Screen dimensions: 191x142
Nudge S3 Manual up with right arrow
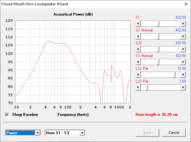tap(183, 62)
